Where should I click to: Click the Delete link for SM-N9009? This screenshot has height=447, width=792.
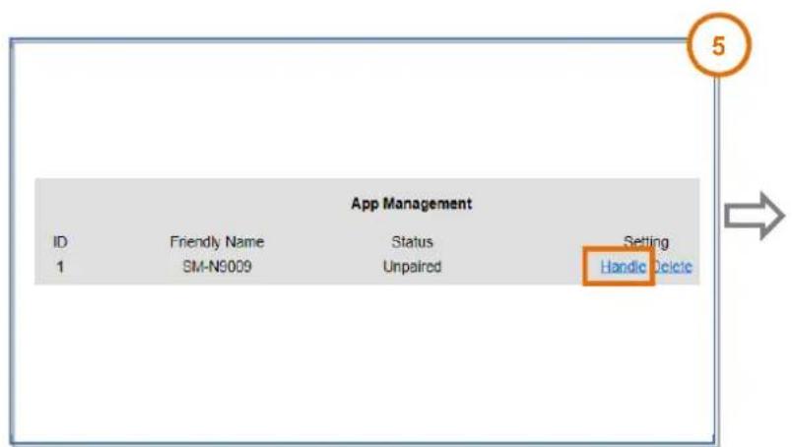pyautogui.click(x=673, y=267)
